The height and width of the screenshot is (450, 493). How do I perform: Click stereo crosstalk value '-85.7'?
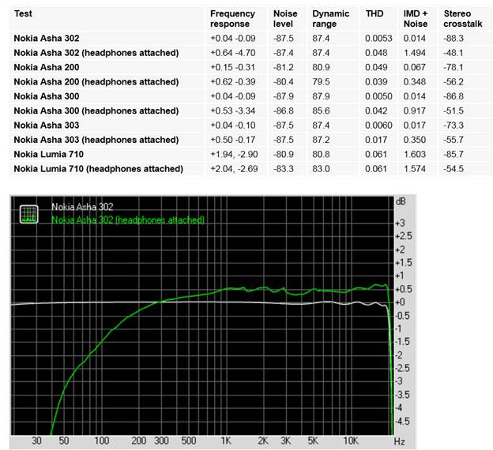tap(453, 154)
